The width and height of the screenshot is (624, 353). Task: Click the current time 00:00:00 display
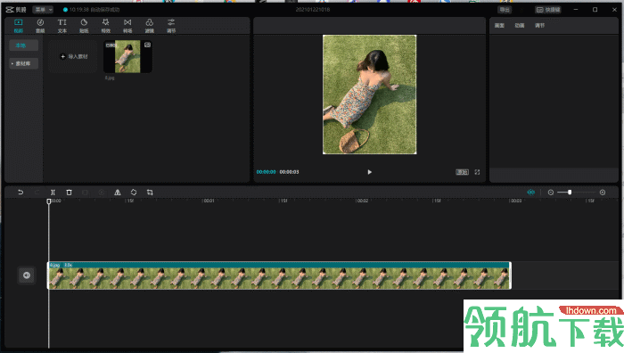pos(267,172)
